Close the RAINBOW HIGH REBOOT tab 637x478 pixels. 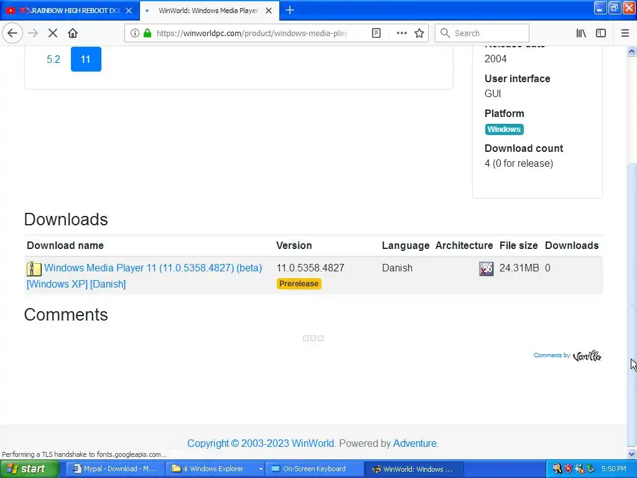[x=129, y=11]
